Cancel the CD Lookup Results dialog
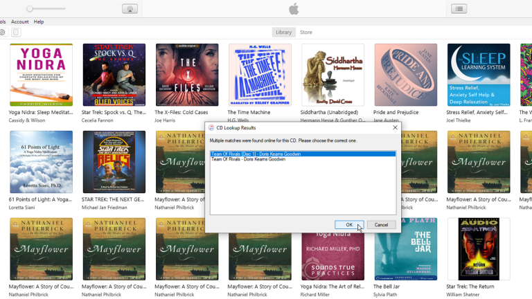The image size is (532, 299). pos(382,225)
